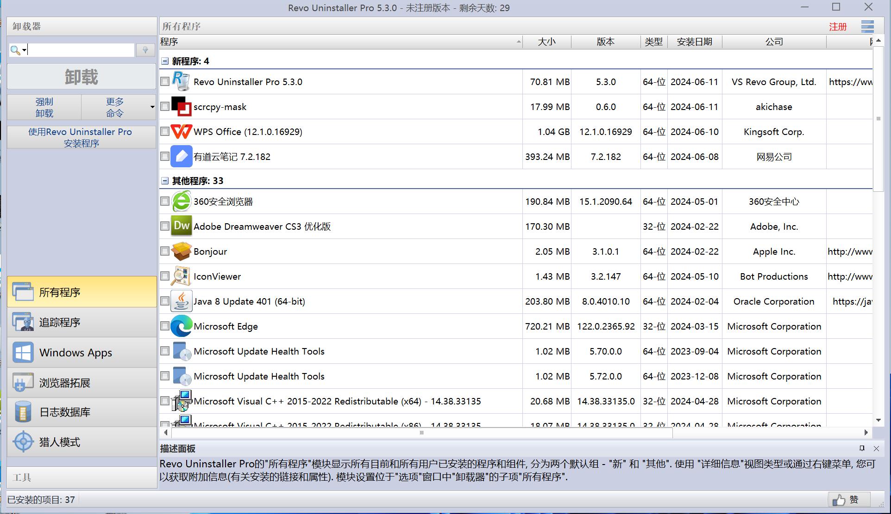Image resolution: width=891 pixels, height=514 pixels.
Task: Expand the 工具 section
Action: pos(82,477)
